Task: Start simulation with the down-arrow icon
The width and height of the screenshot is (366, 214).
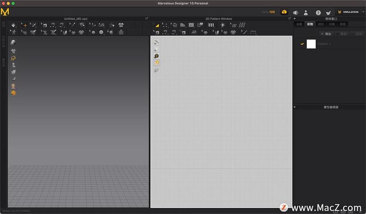Action: tap(13, 25)
